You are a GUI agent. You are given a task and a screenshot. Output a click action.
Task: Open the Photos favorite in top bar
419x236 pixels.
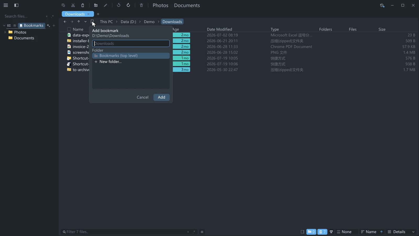point(161,5)
